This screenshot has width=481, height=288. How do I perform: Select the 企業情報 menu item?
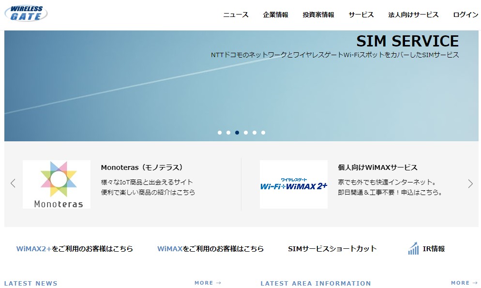[276, 15]
